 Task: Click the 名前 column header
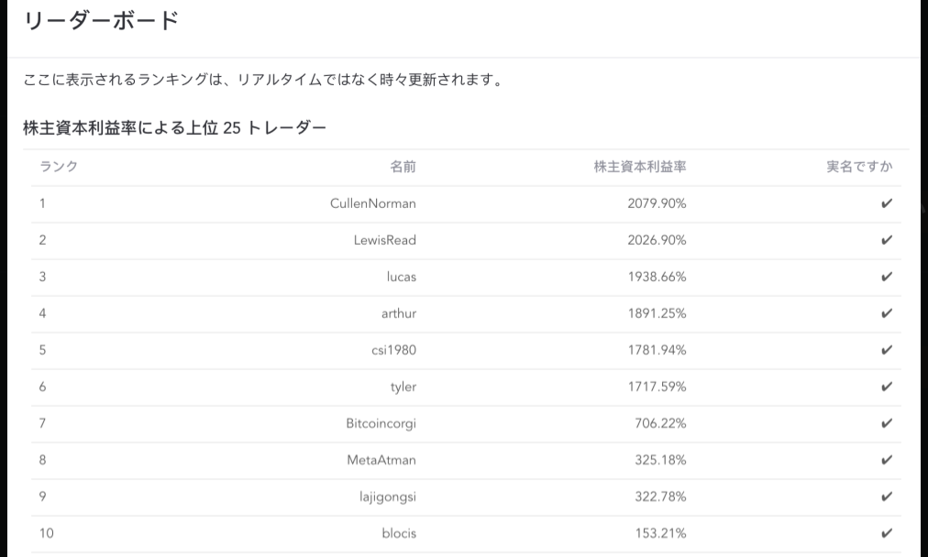point(403,167)
